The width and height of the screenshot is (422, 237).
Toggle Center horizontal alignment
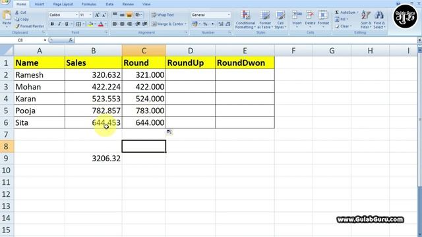coord(122,24)
